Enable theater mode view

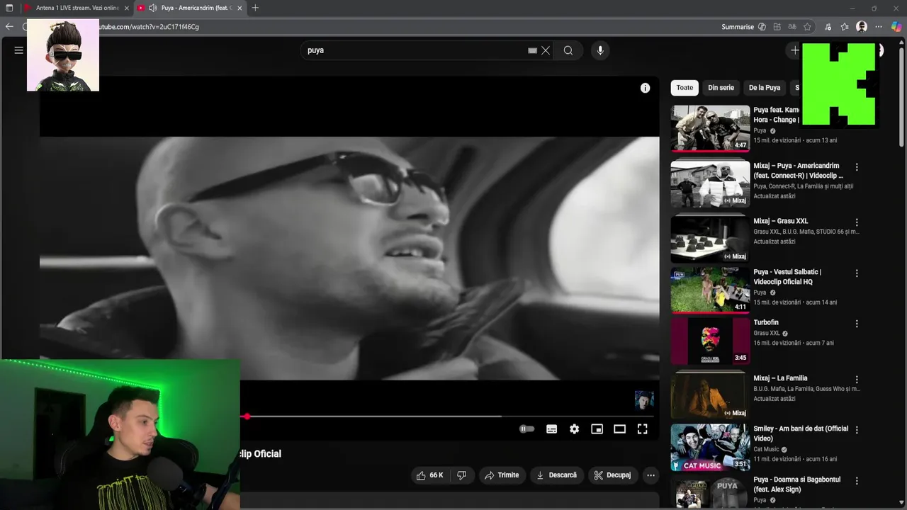(x=619, y=429)
